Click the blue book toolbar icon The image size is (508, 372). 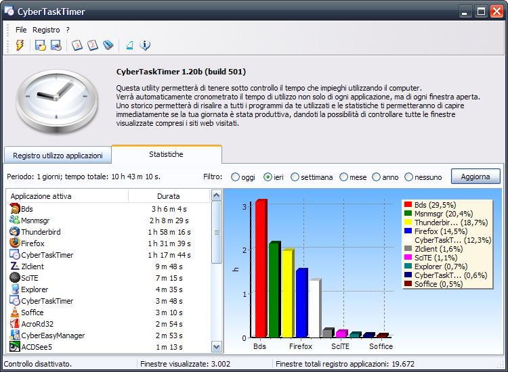coord(108,45)
